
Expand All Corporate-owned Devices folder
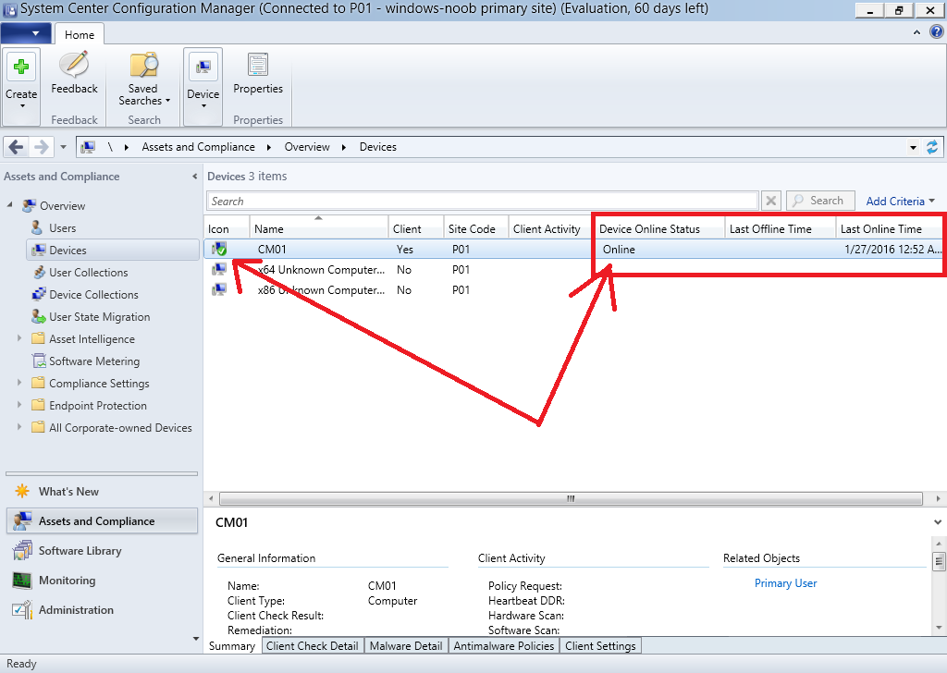[x=19, y=427]
